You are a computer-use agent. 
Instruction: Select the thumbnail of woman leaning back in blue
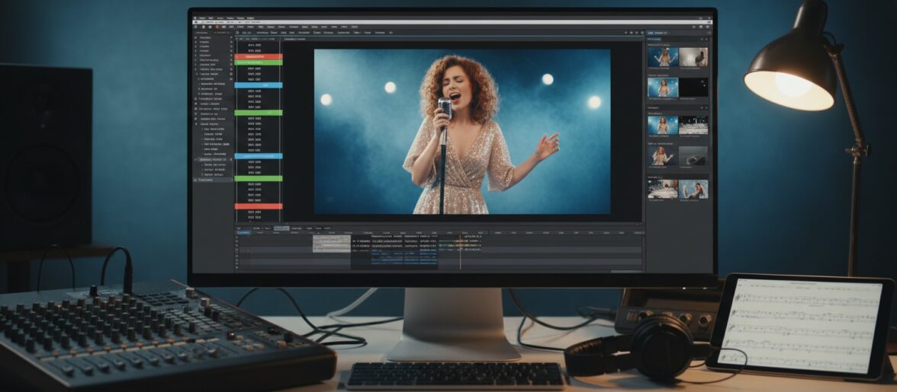click(693, 189)
